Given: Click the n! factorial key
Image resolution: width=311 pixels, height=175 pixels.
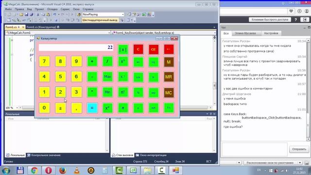Looking at the screenshot, I should coord(123,92).
